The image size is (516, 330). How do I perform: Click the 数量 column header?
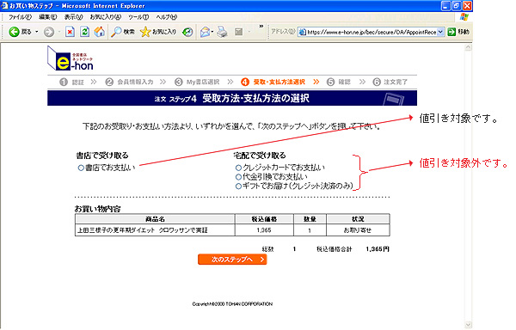[310, 219]
